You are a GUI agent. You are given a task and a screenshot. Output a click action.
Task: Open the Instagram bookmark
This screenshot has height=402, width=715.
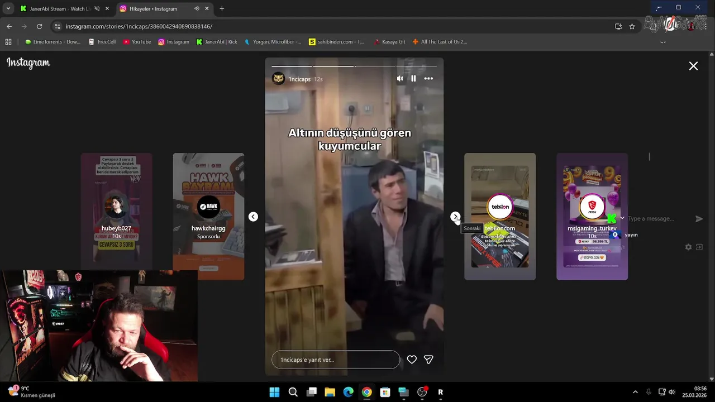(x=174, y=42)
